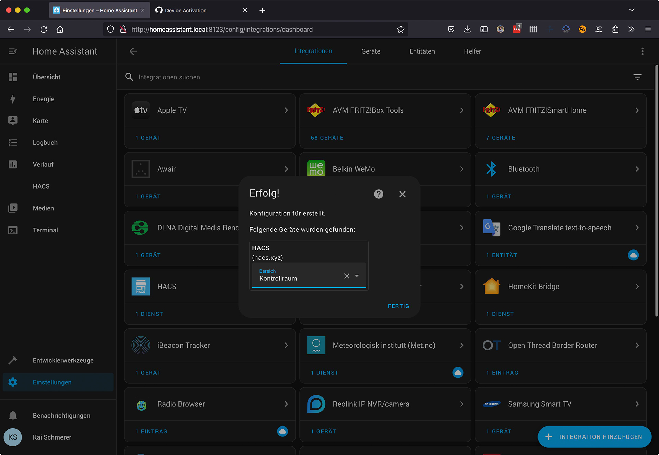
Task: Bookmark page with star icon
Action: coord(401,30)
